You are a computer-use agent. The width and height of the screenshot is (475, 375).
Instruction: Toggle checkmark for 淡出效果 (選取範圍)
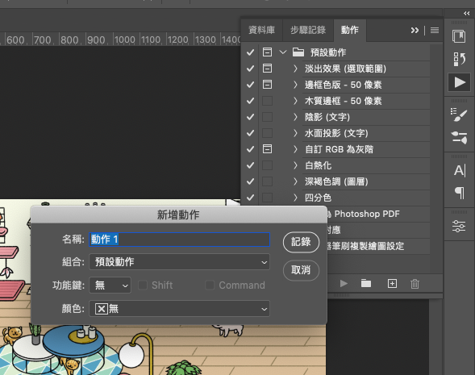[x=250, y=69]
